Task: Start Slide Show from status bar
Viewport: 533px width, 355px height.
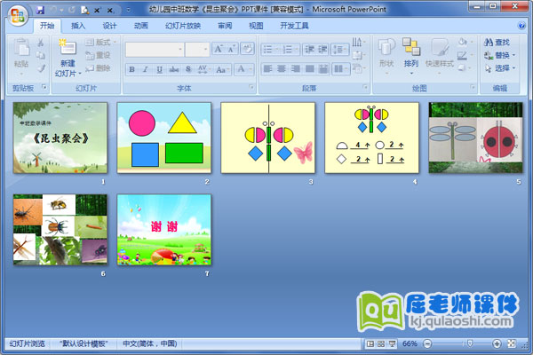Action: click(x=393, y=343)
